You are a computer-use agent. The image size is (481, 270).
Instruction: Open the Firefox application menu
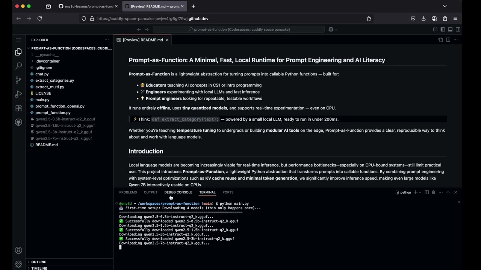(455, 18)
